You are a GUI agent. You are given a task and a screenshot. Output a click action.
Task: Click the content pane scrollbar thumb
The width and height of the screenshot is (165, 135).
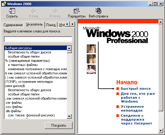(x=160, y=67)
